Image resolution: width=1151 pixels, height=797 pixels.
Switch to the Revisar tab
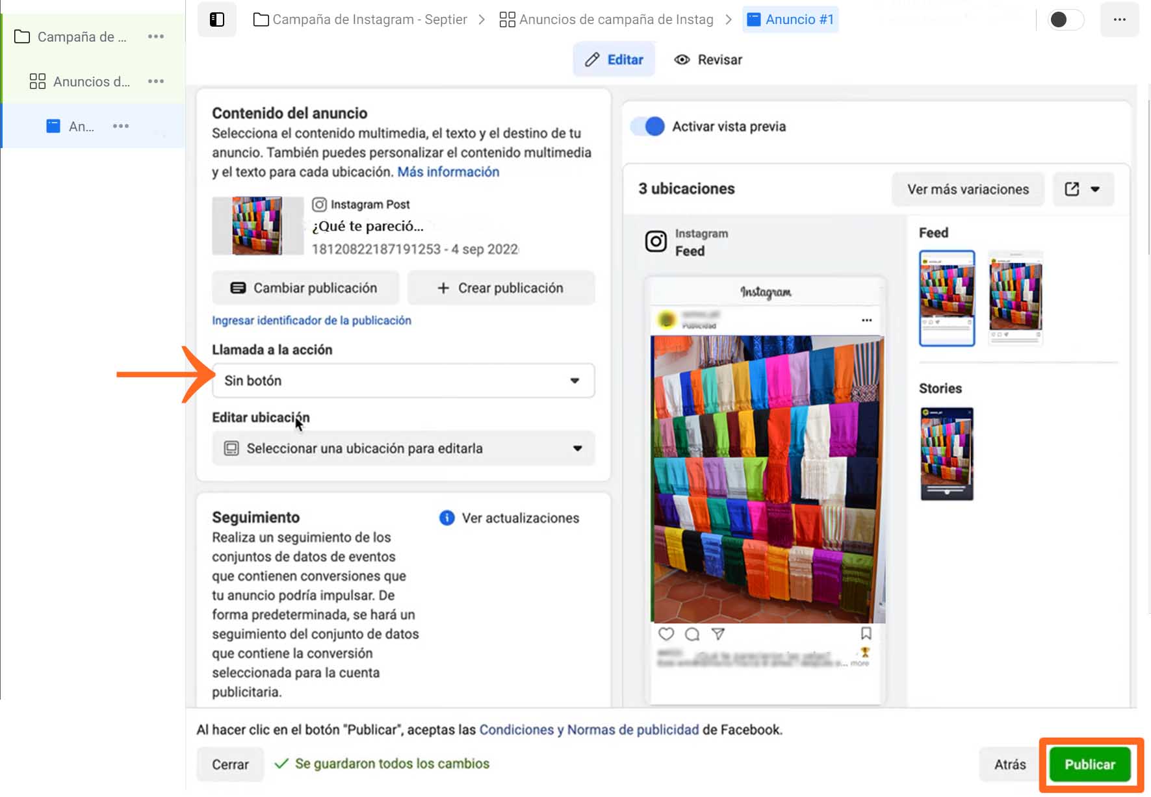708,59
